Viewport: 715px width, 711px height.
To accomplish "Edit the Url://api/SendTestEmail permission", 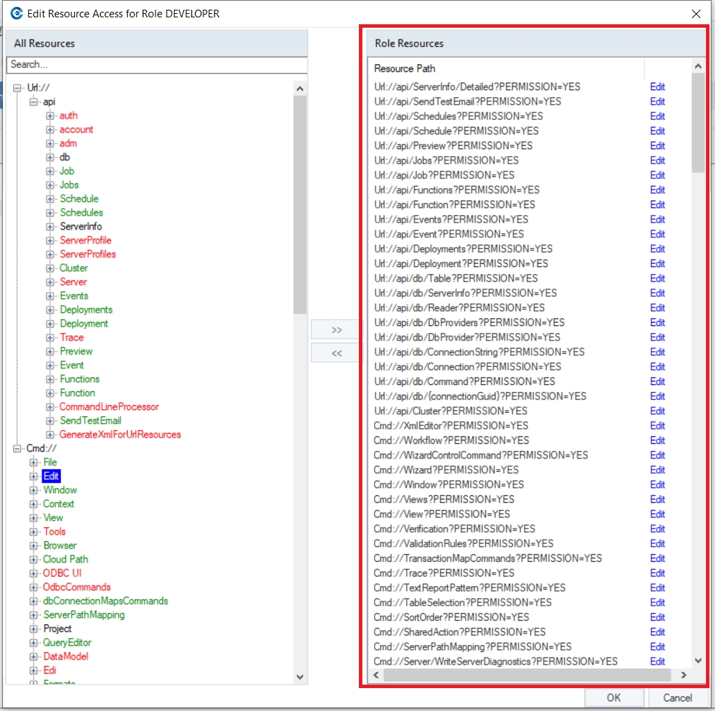I will 657,102.
